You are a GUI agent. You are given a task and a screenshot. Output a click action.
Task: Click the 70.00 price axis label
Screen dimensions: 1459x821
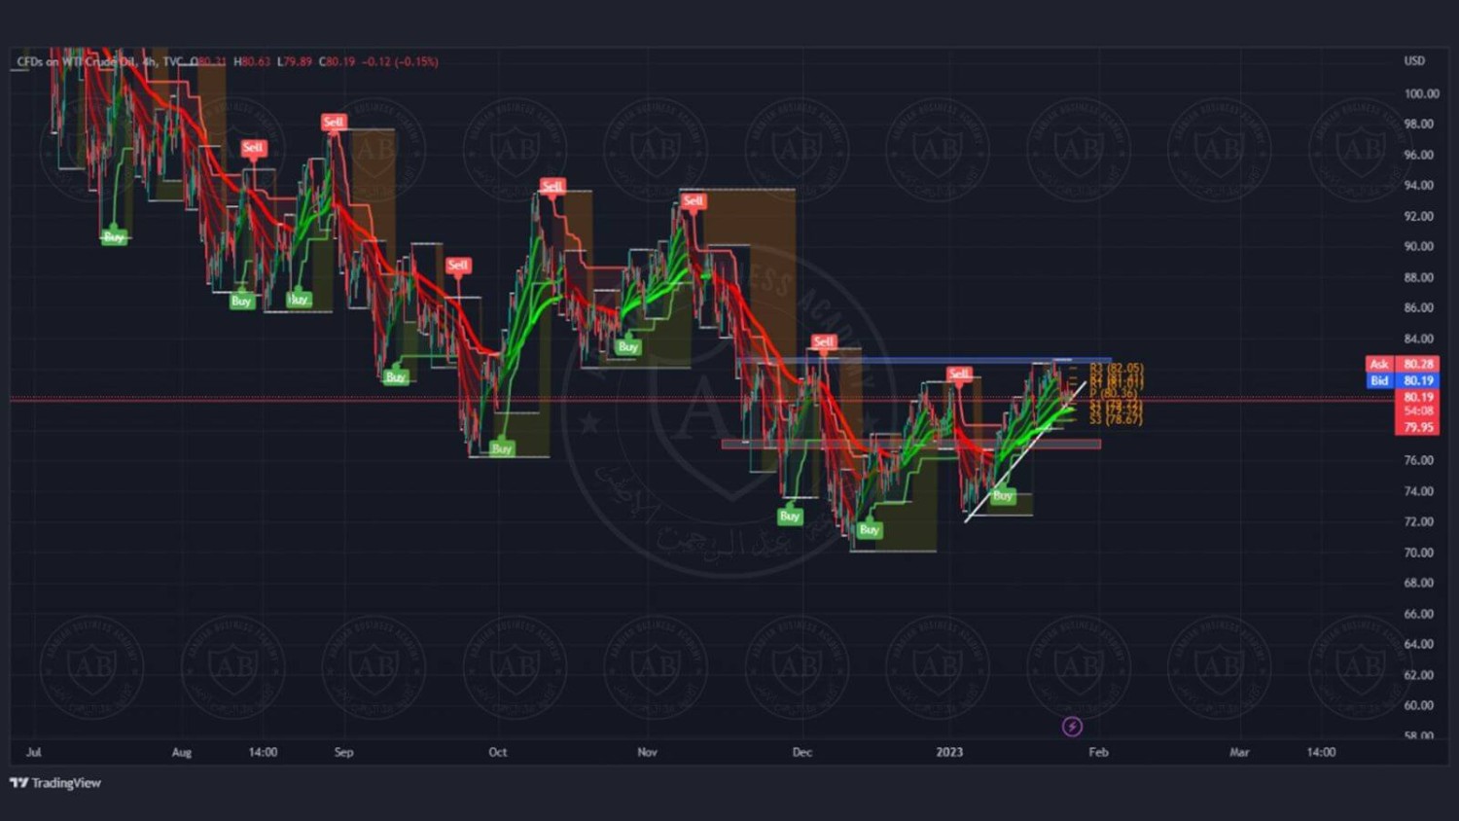pyautogui.click(x=1418, y=553)
